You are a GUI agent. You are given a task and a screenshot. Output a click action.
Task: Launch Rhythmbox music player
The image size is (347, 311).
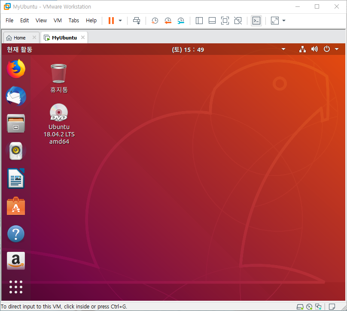tap(16, 151)
